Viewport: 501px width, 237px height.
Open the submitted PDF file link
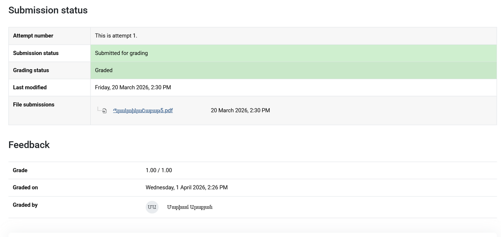143,110
